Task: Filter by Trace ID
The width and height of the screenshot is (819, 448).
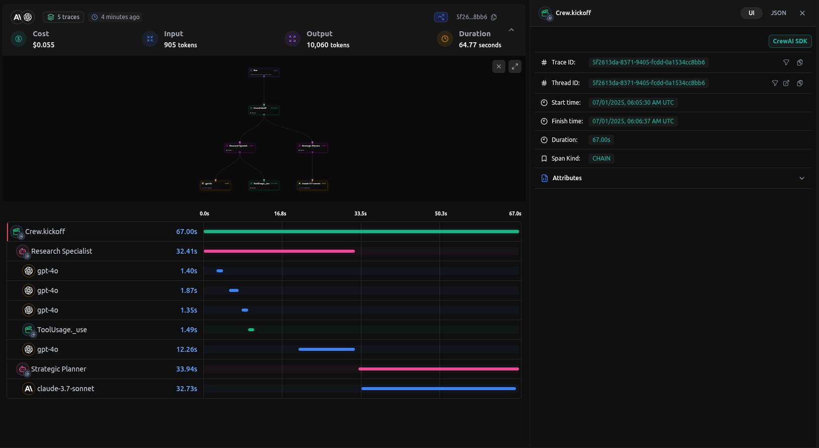Action: point(786,62)
